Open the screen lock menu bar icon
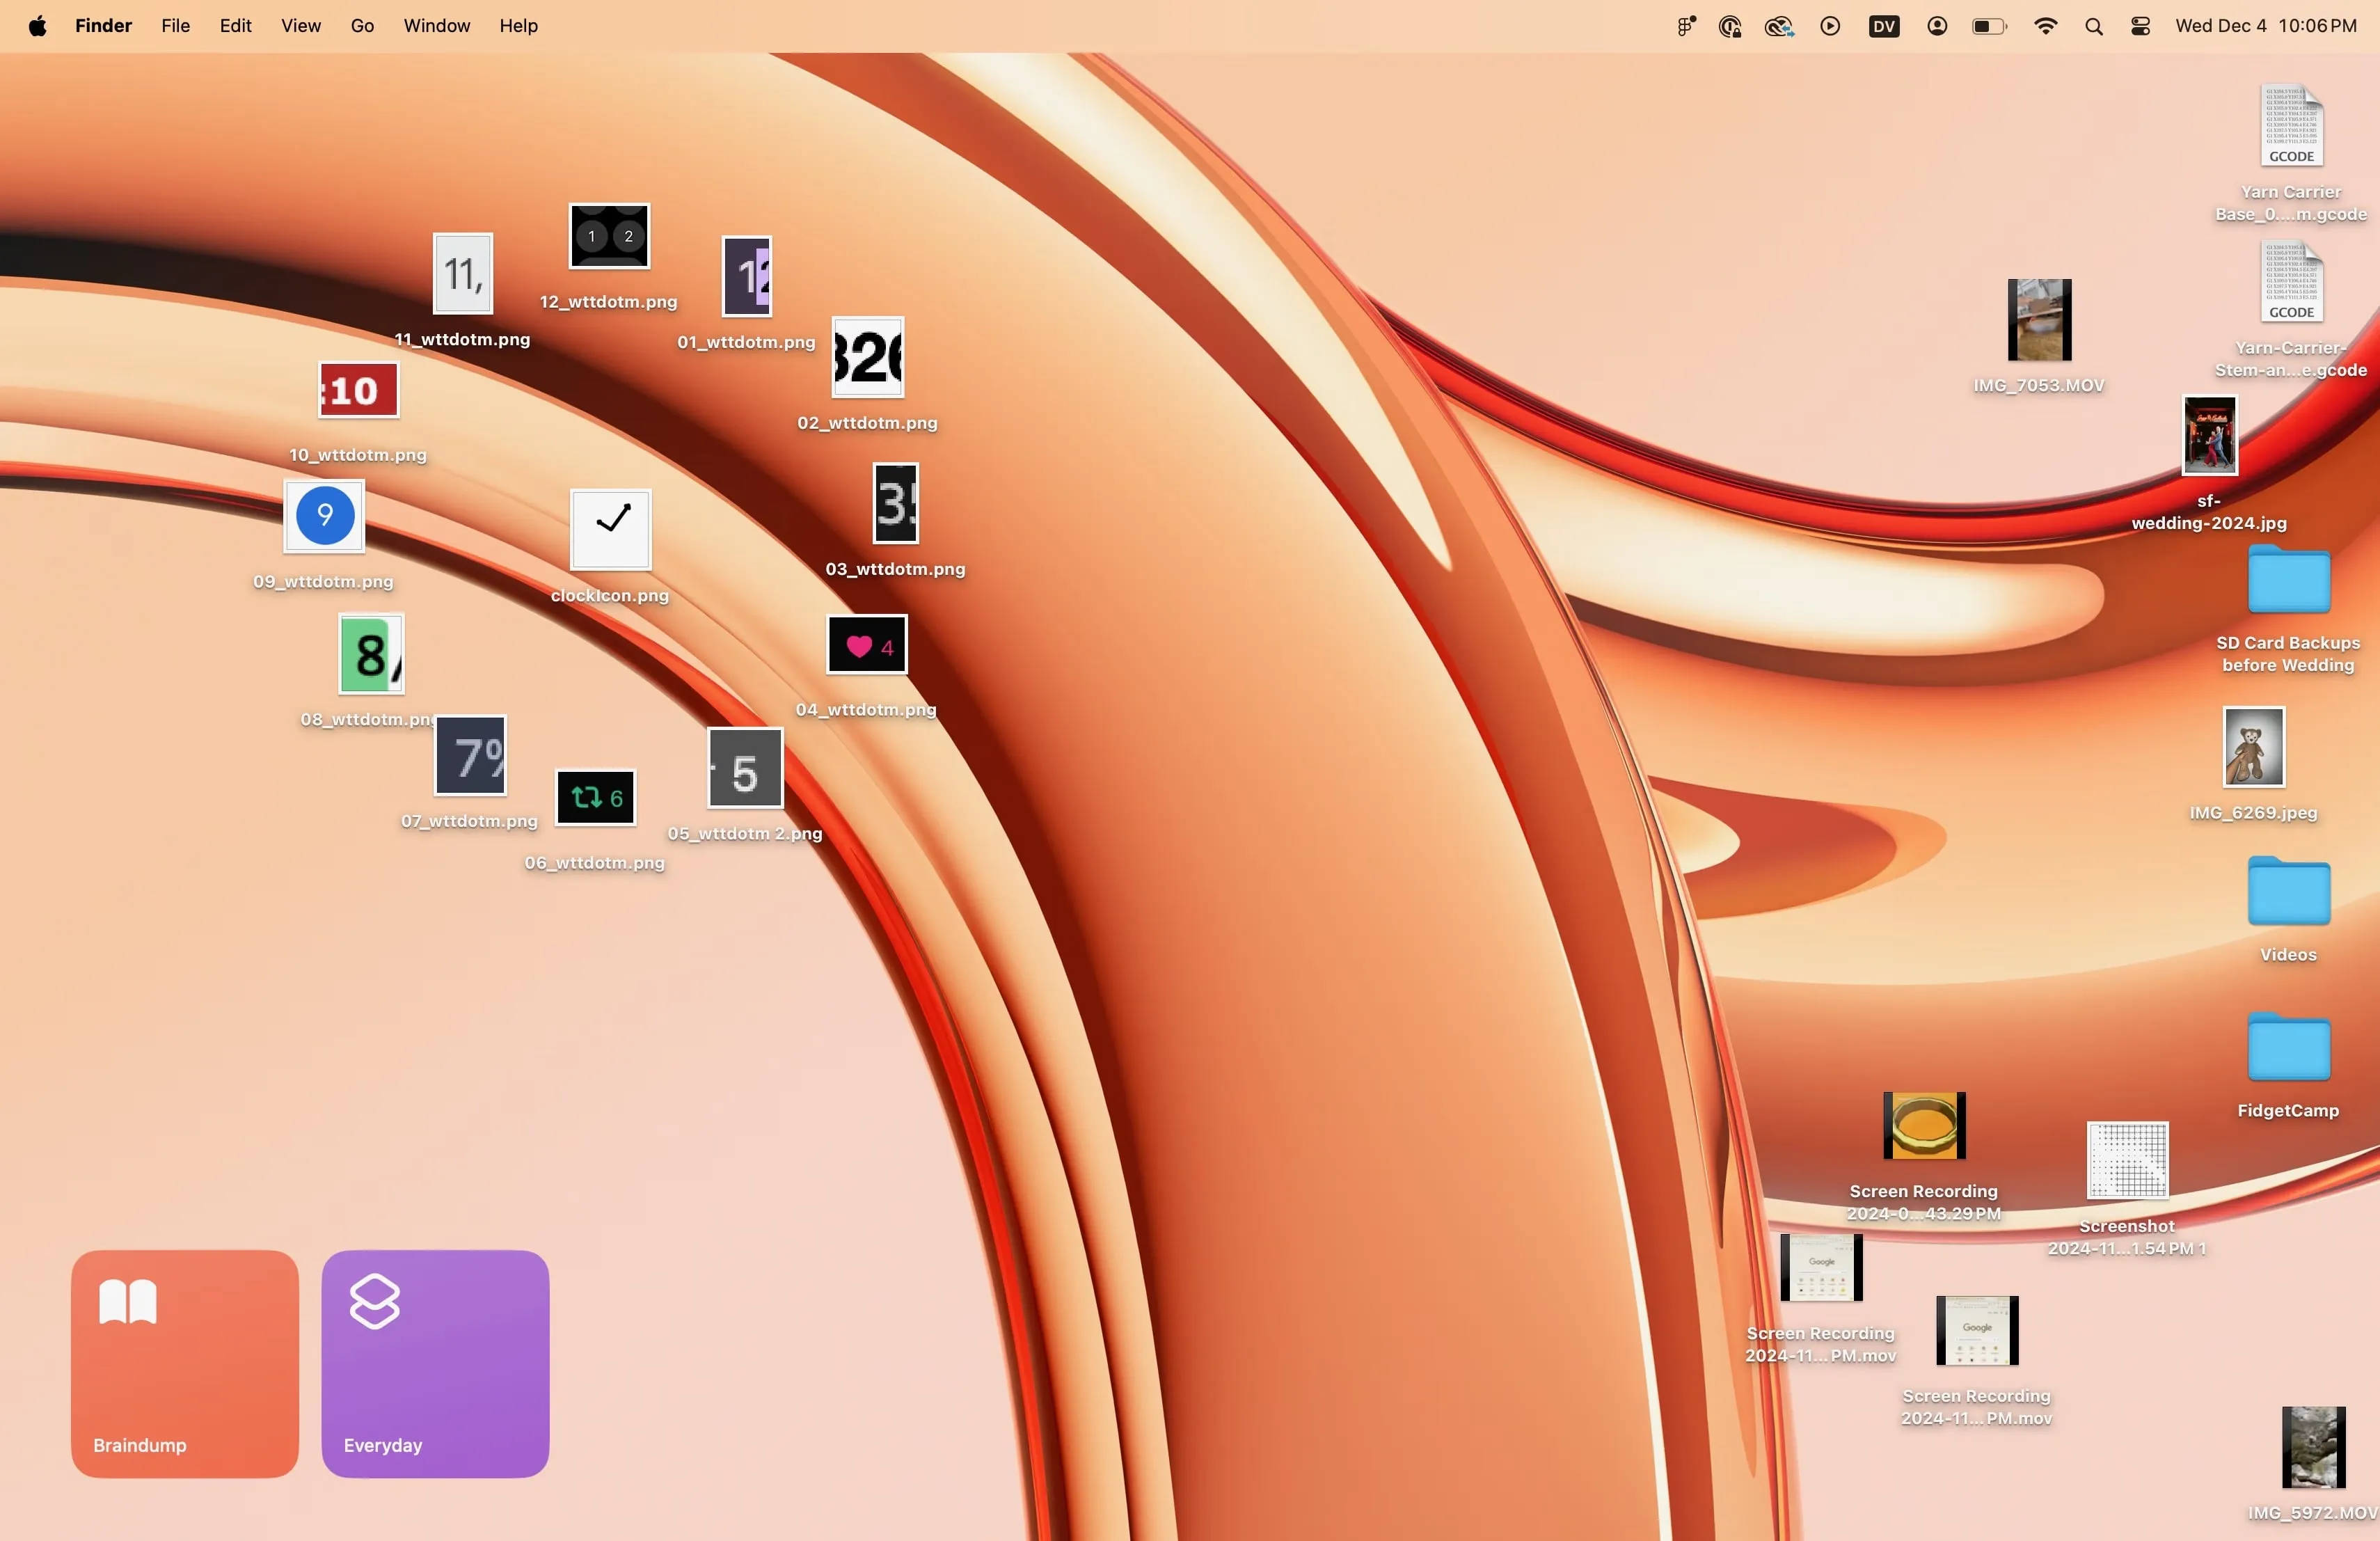The image size is (2380, 1541). click(x=1729, y=26)
